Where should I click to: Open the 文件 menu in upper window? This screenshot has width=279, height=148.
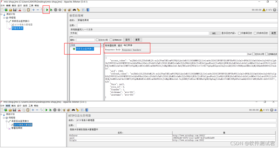click(x=3, y=6)
